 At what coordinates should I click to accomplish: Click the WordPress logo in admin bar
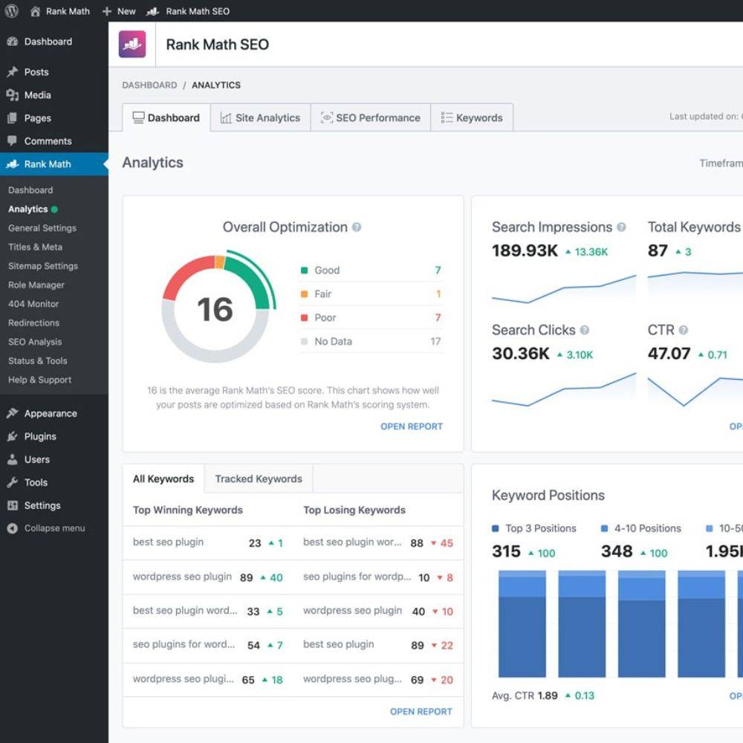pos(11,11)
